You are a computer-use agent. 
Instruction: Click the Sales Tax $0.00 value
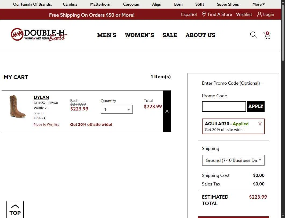(x=259, y=184)
